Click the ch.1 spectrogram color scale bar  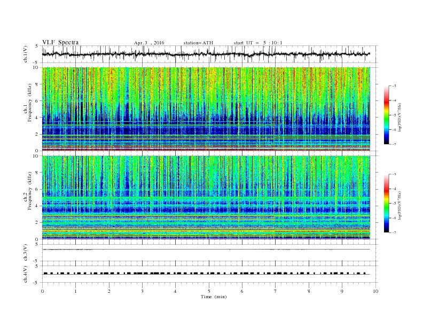(386, 115)
